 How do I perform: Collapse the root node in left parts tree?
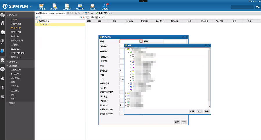pyautogui.click(x=36, y=21)
